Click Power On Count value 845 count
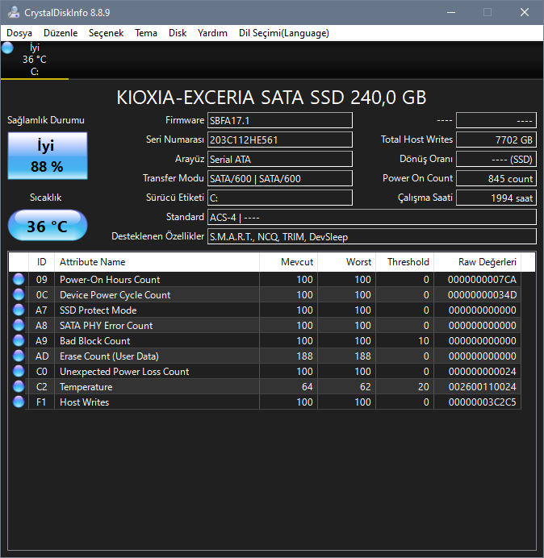This screenshot has width=544, height=558. pyautogui.click(x=496, y=178)
